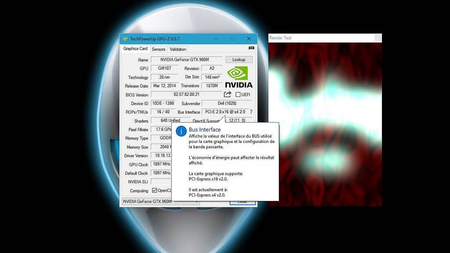Click the "GPU Clock" label
The width and height of the screenshot is (450, 253).
(138, 164)
